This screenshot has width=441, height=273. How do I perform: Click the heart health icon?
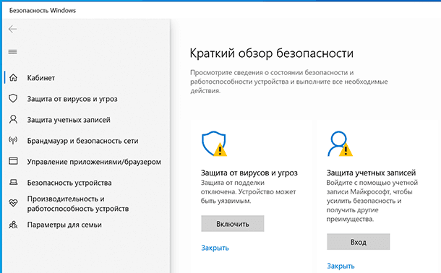click(13, 203)
